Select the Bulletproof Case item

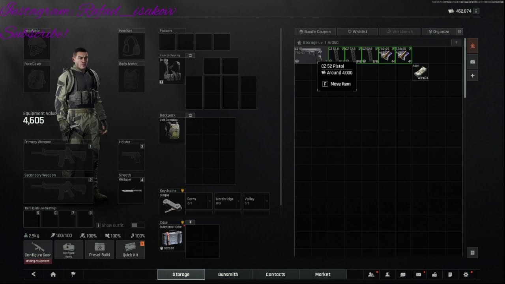[x=172, y=238]
